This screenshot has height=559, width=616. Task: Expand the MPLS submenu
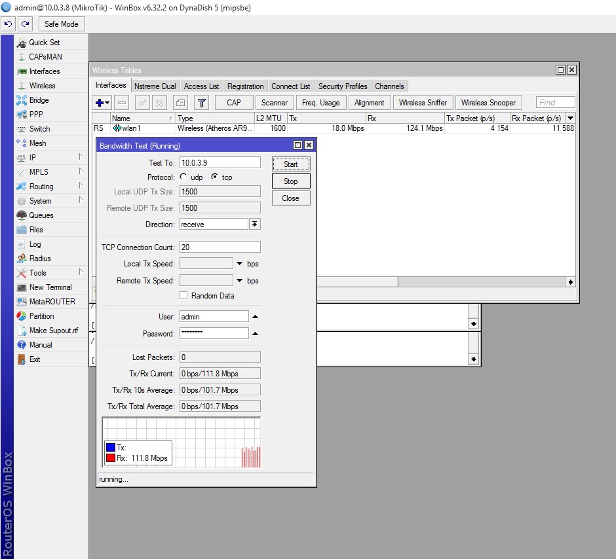coord(81,171)
